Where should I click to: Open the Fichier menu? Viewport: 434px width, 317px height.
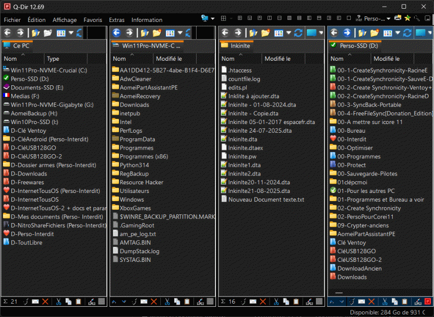pos(12,20)
